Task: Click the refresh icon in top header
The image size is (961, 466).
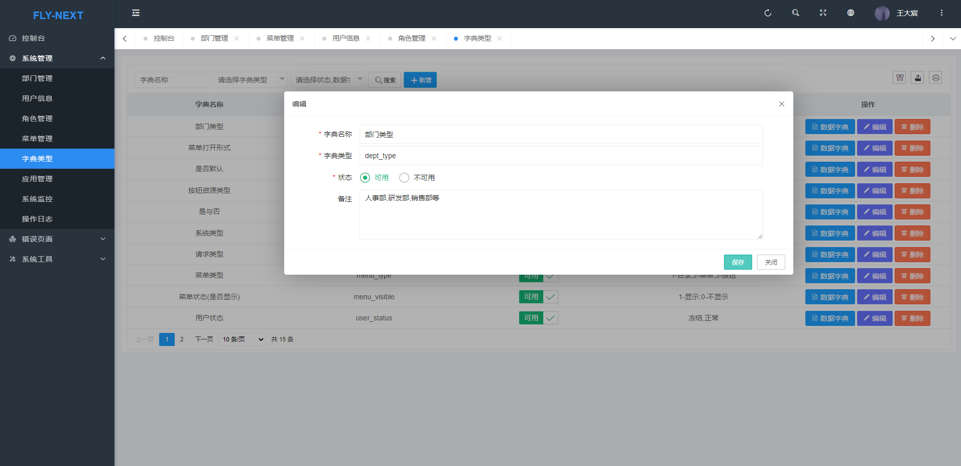Action: pos(768,13)
